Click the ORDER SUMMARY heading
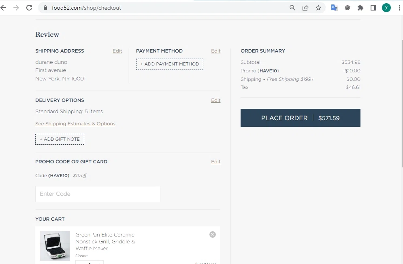 pos(263,51)
